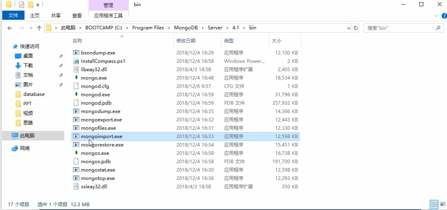Sort by 大小 column header

coord(276,41)
